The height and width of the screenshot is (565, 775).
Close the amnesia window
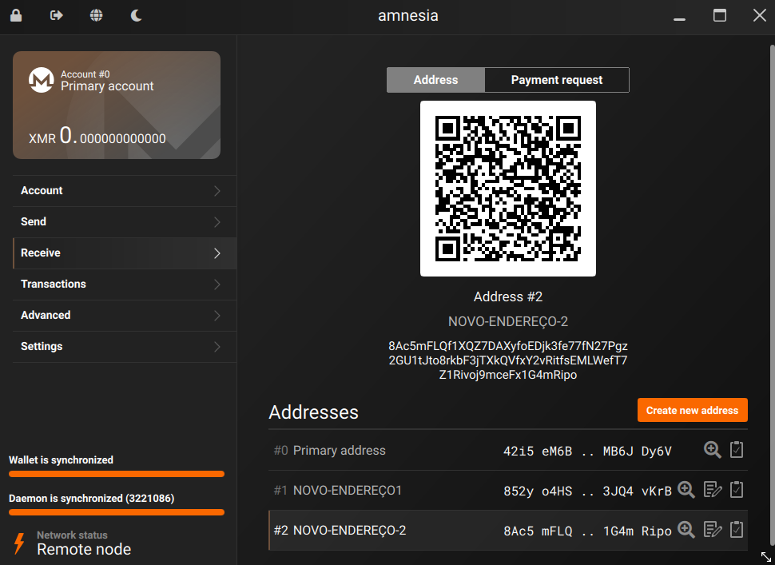(760, 15)
